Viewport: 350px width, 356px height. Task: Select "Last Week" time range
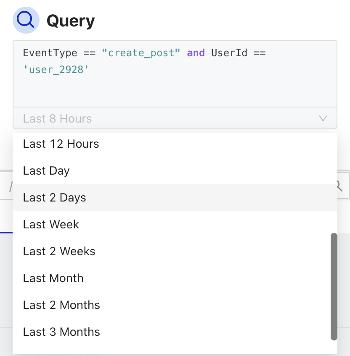[50, 225]
